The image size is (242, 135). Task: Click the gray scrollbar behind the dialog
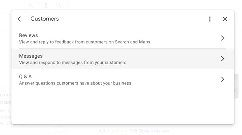(236, 86)
